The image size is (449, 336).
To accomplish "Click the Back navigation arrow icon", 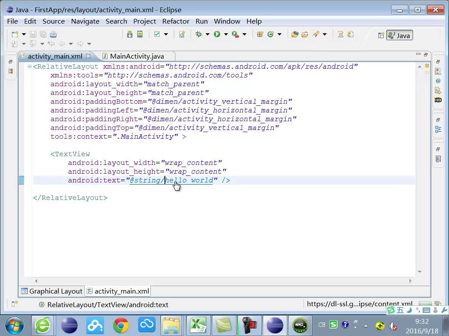I will click(62, 44).
